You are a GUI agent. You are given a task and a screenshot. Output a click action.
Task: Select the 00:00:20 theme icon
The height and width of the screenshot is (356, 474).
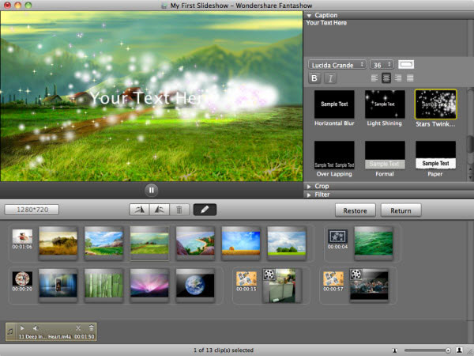(x=22, y=278)
